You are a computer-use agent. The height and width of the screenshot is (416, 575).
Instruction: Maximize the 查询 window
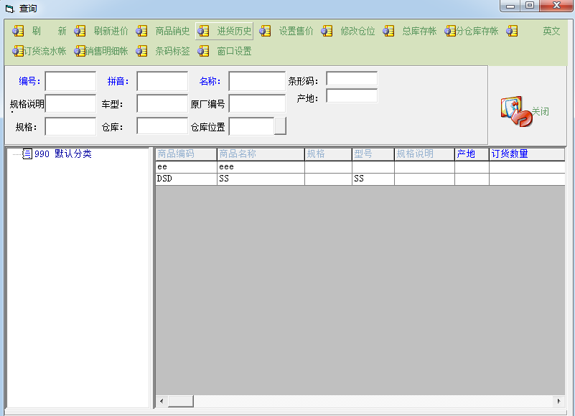[530, 6]
